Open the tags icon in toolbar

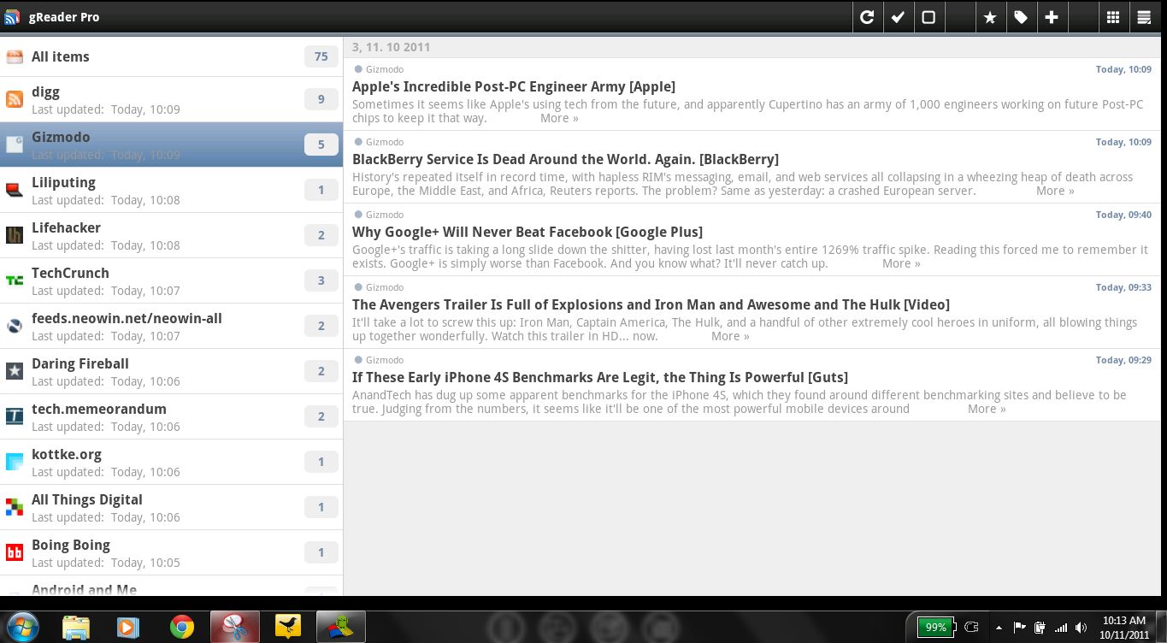coord(1021,17)
